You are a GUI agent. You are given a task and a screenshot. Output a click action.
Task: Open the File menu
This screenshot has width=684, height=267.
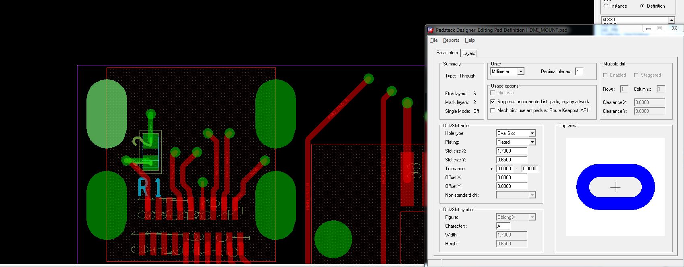point(434,40)
